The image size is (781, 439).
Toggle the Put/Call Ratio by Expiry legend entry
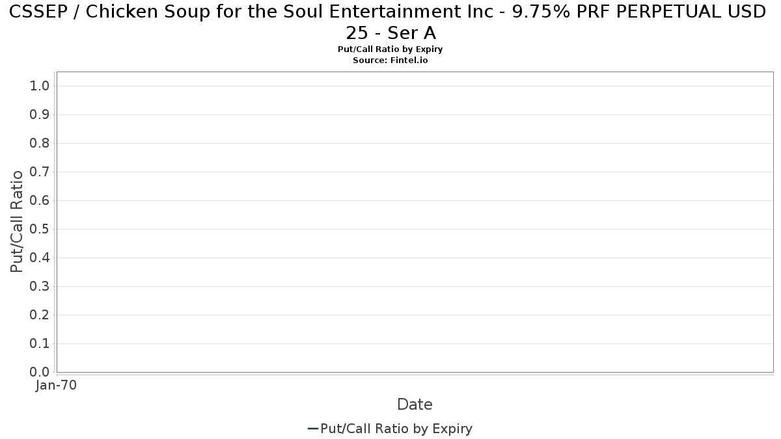click(396, 429)
